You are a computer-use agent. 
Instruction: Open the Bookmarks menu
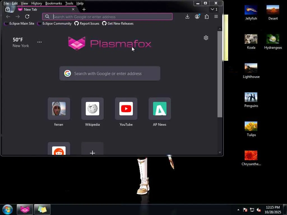54,3
